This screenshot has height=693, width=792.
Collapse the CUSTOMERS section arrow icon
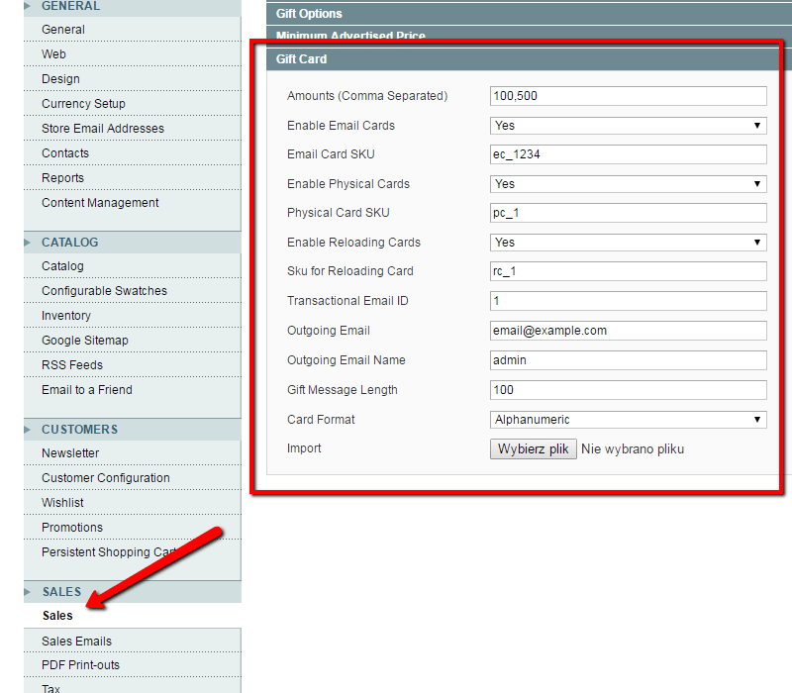pos(28,430)
